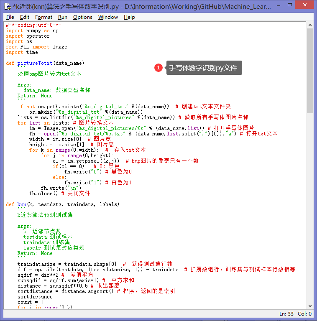Click the 'for list in lists:' line
Image resolution: width=317 pixels, height=321 pixels.
coord(65,123)
